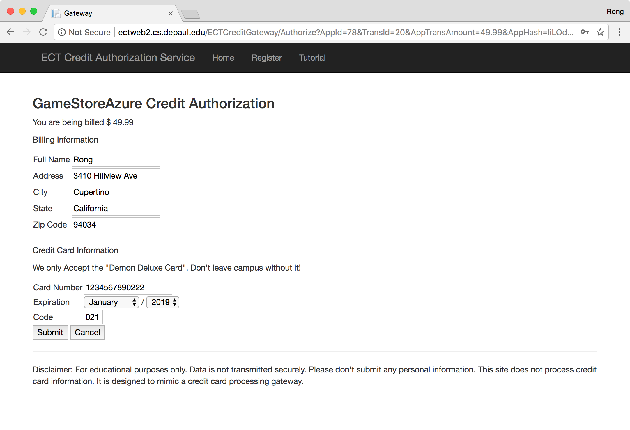Select the Gateway browser tab
This screenshot has width=630, height=430.
tap(113, 13)
